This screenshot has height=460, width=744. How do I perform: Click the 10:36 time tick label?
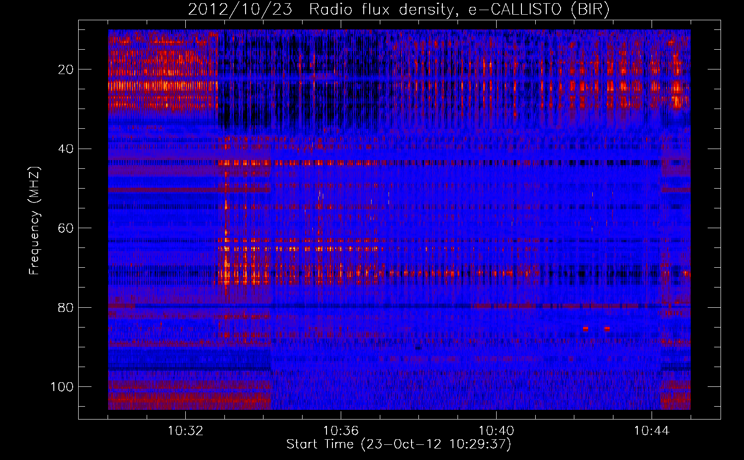(341, 431)
